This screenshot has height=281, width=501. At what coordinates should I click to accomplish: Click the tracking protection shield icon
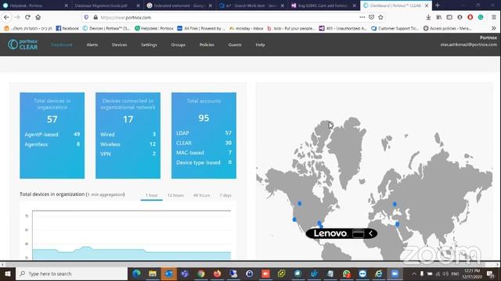[x=86, y=17]
